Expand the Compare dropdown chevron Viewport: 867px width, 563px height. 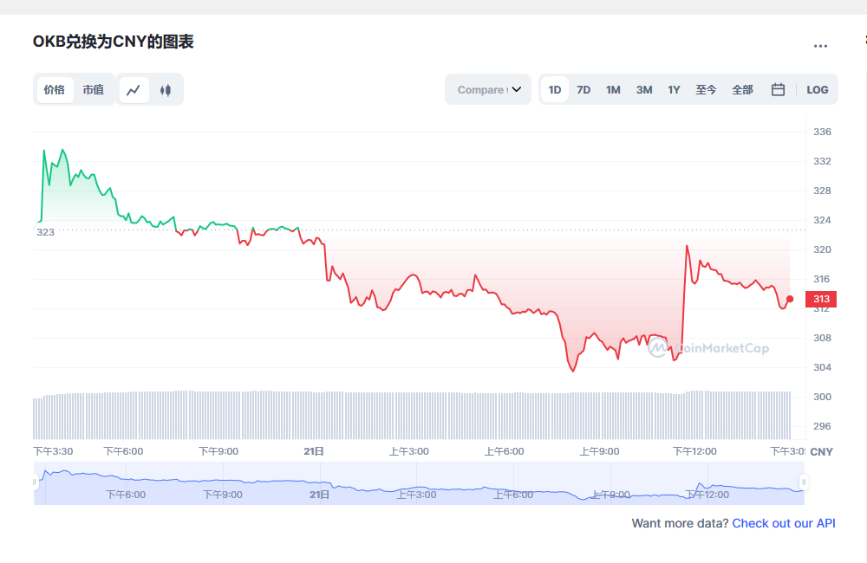click(x=518, y=89)
